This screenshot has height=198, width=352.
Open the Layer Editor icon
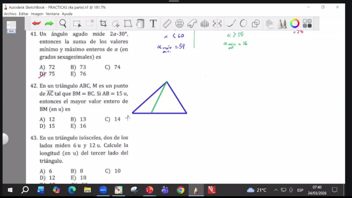coord(269,24)
